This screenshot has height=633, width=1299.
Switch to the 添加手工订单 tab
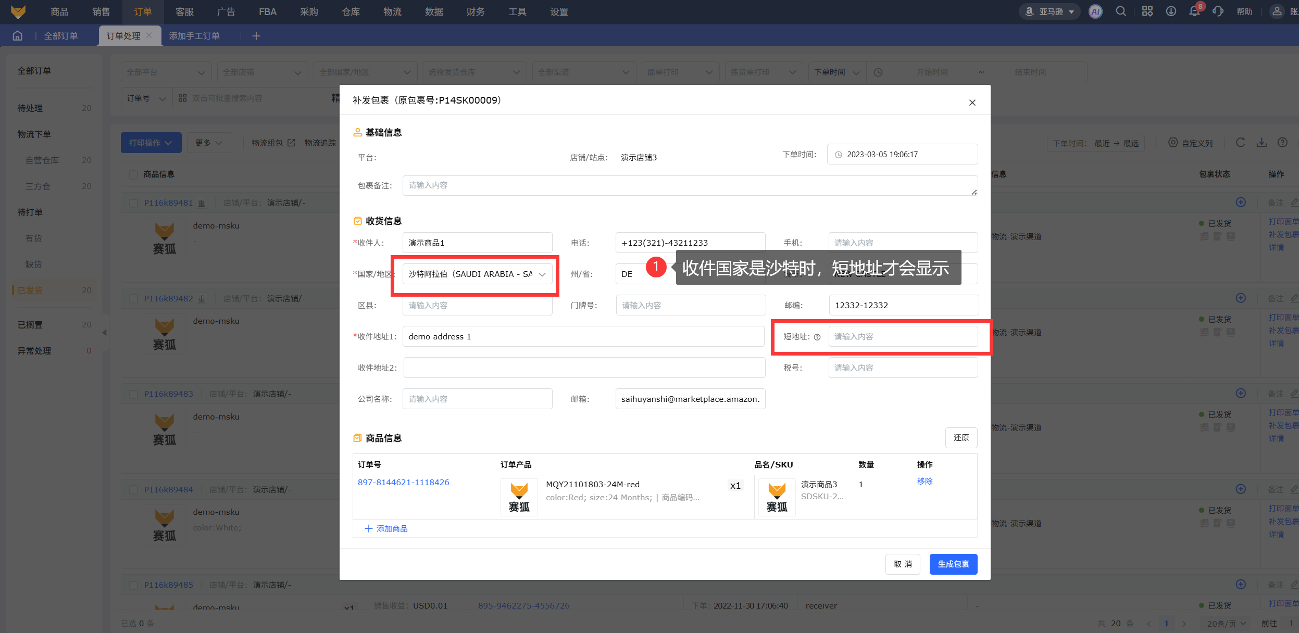194,36
